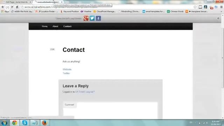Open the Windows Start button
This screenshot has height=126, width=224.
tap(4, 123)
